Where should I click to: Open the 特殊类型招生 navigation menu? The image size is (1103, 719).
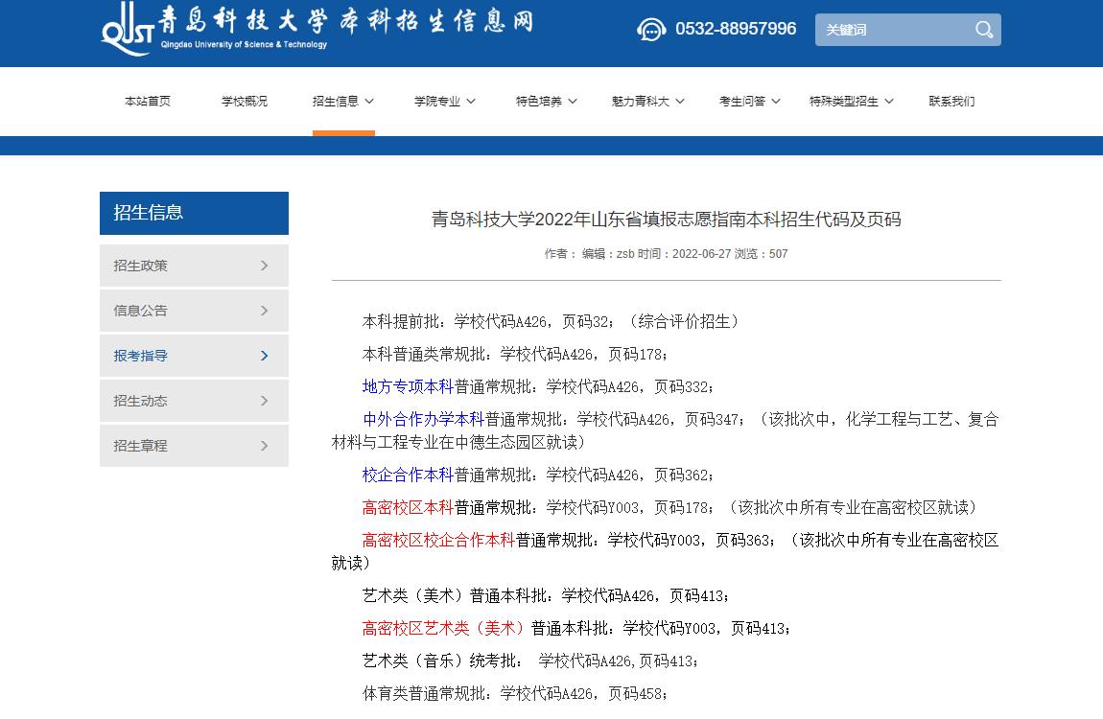851,102
